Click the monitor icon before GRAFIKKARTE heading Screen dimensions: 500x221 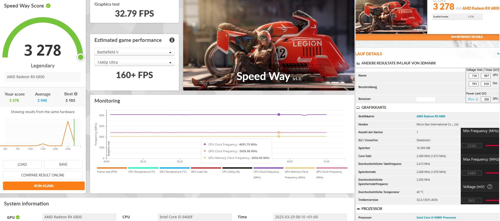[358, 107]
